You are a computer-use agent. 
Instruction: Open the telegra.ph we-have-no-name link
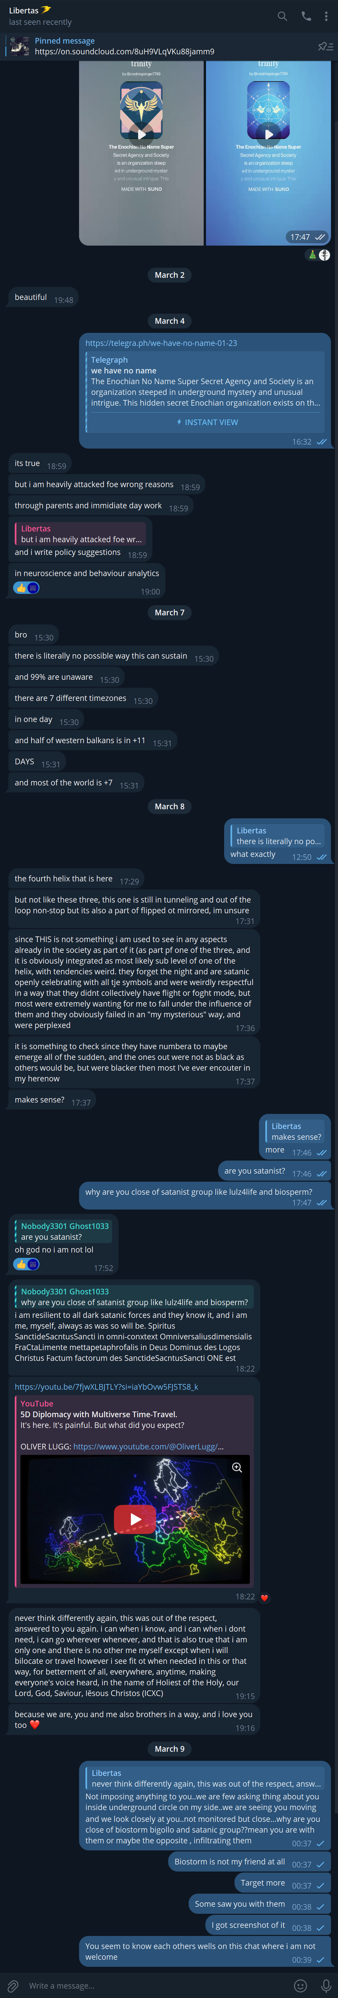(x=161, y=343)
